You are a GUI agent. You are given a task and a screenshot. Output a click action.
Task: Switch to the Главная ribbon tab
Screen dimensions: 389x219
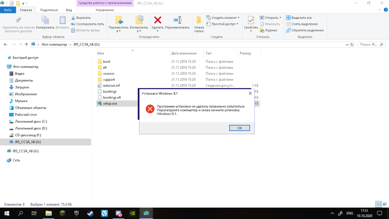(26, 10)
